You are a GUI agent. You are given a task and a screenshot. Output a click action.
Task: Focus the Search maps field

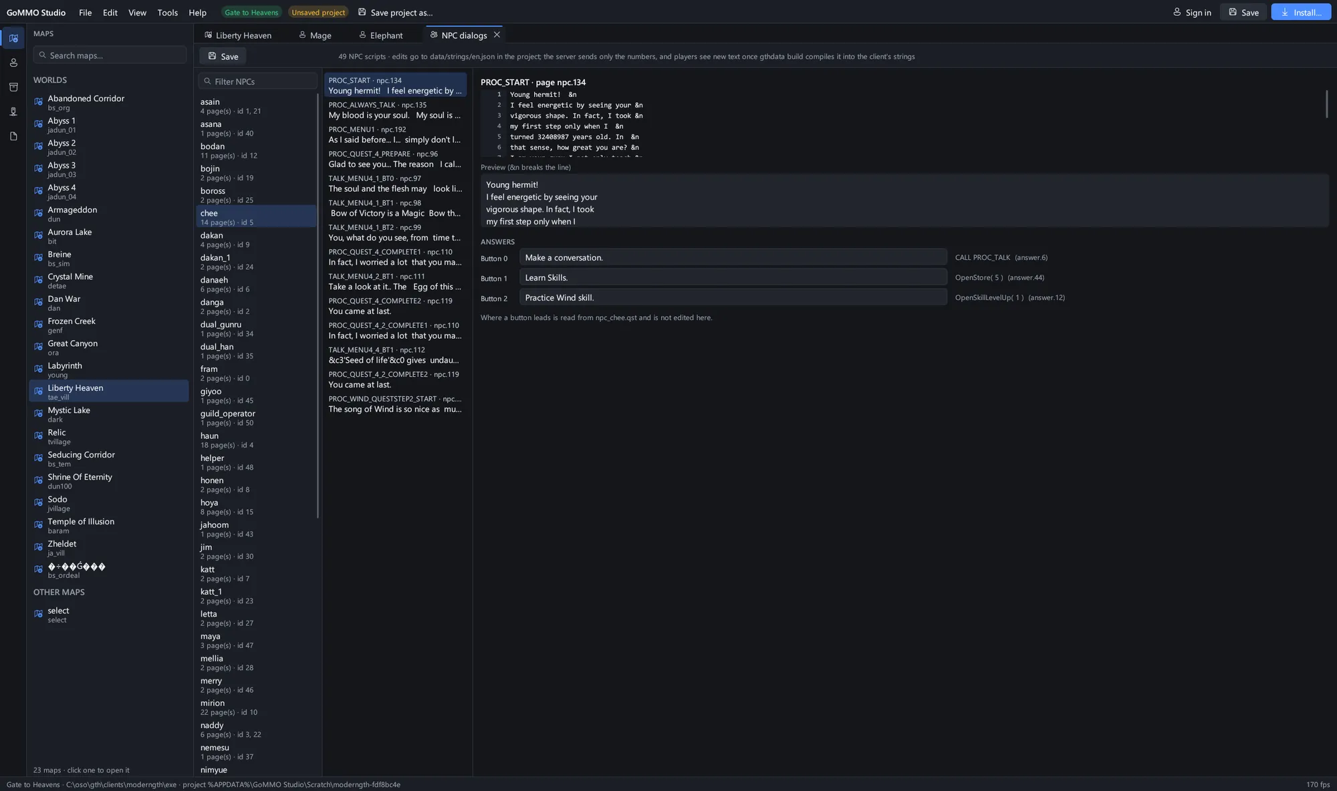[110, 55]
